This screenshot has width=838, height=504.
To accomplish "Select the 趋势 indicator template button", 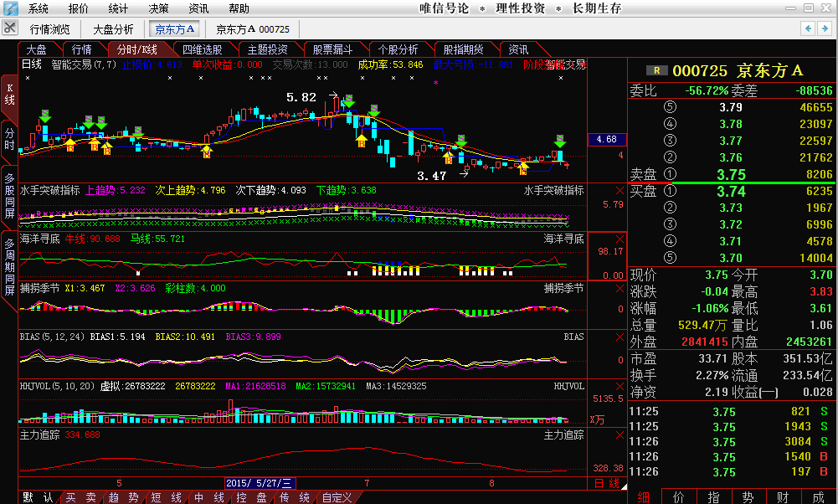I will tap(123, 497).
